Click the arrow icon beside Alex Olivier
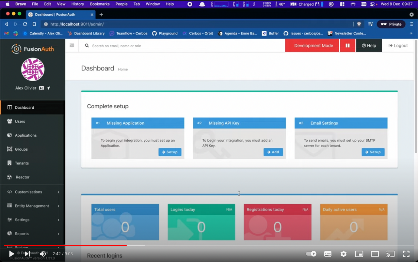Viewport: 418px width, 262px height. point(49,88)
